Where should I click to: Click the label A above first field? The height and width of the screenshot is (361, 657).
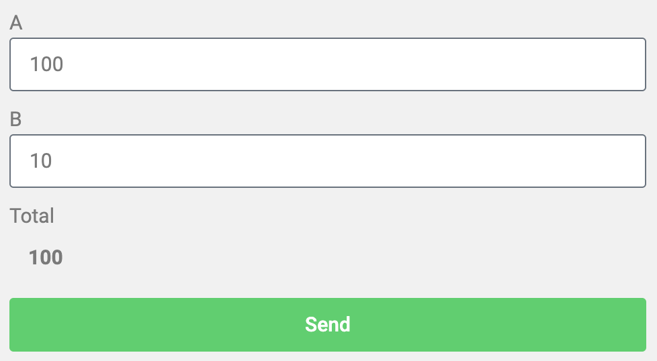pos(16,23)
